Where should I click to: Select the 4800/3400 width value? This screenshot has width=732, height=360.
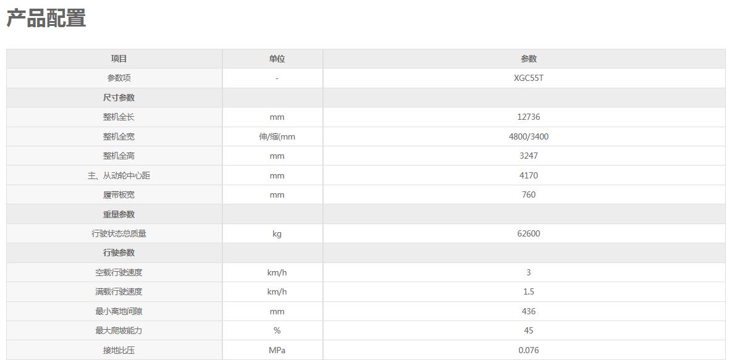click(528, 137)
